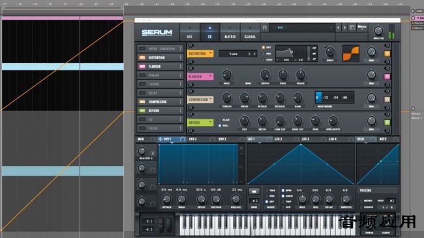Change the LFO Grid stepper value

pyautogui.click(x=254, y=201)
